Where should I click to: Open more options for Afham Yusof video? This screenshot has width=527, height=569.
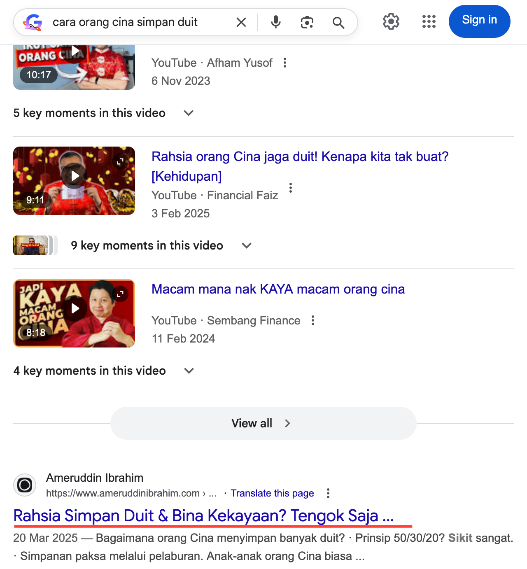pos(285,63)
